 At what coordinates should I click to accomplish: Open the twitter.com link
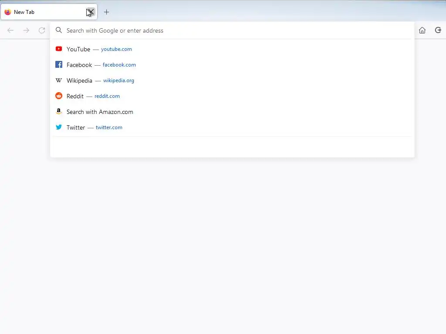109,127
